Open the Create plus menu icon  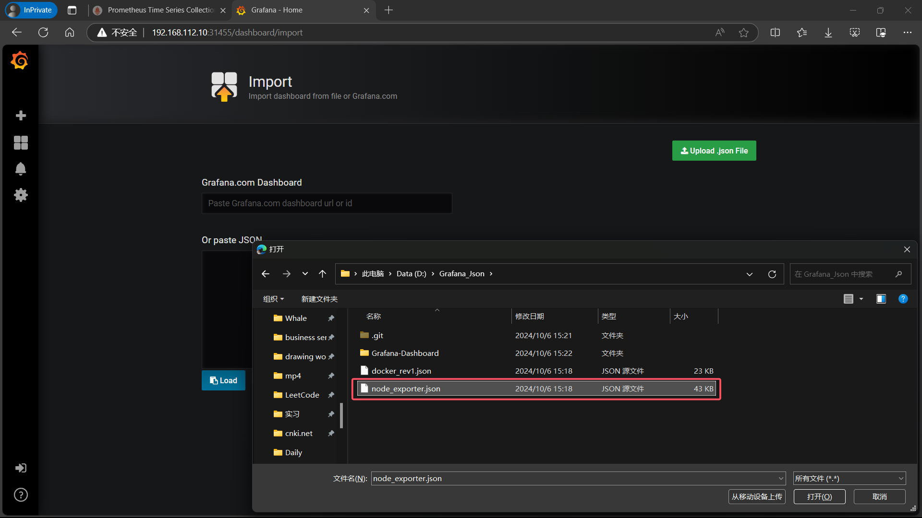21,116
